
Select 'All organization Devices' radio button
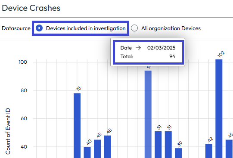(x=134, y=28)
